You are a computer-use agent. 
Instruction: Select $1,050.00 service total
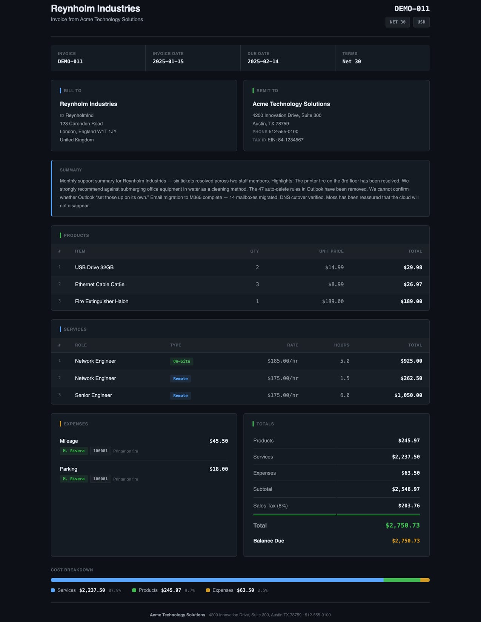[408, 395]
